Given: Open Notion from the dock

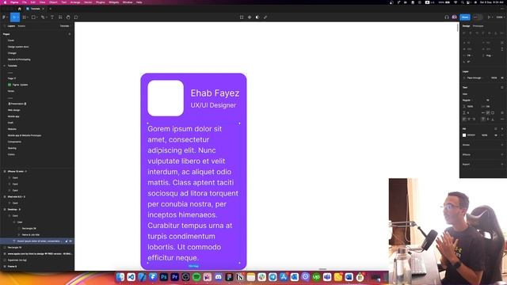Looking at the screenshot, I should [240, 277].
